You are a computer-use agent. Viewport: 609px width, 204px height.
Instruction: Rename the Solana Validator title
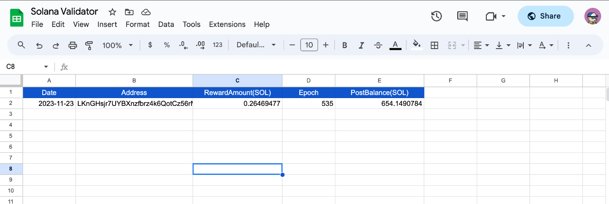64,12
